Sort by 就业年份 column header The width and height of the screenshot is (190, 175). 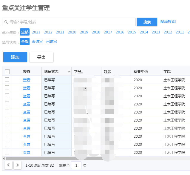coord(141,72)
